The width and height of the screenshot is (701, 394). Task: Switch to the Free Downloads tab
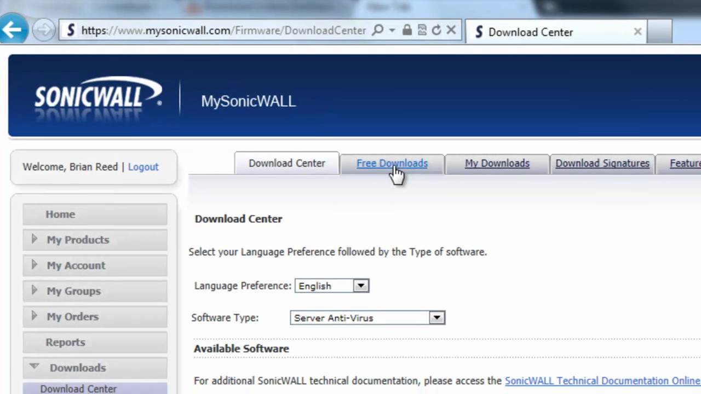tap(392, 163)
